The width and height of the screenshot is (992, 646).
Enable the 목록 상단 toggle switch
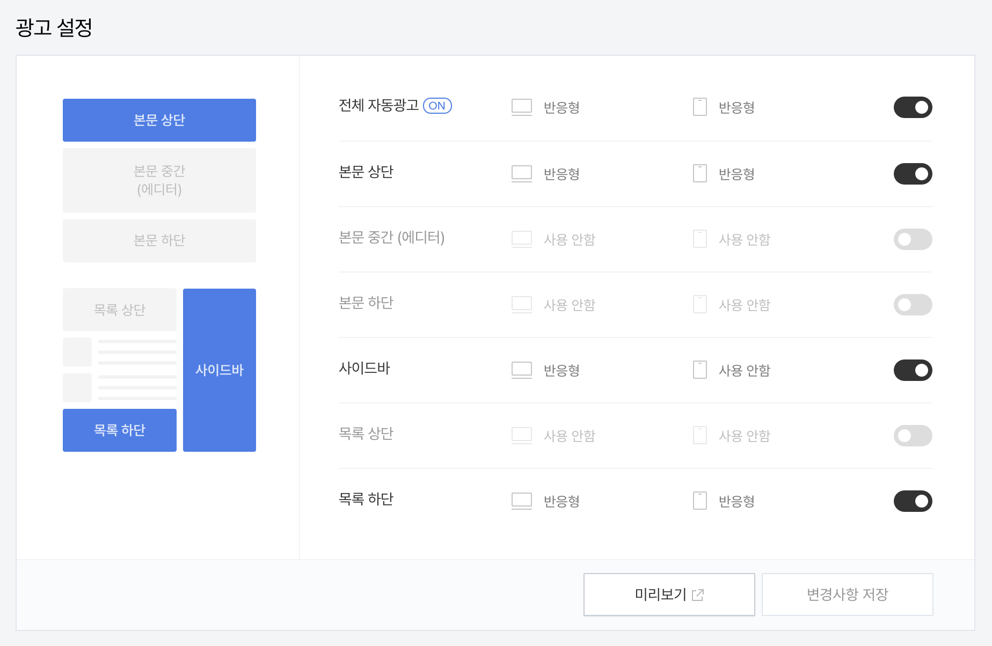[x=913, y=436]
